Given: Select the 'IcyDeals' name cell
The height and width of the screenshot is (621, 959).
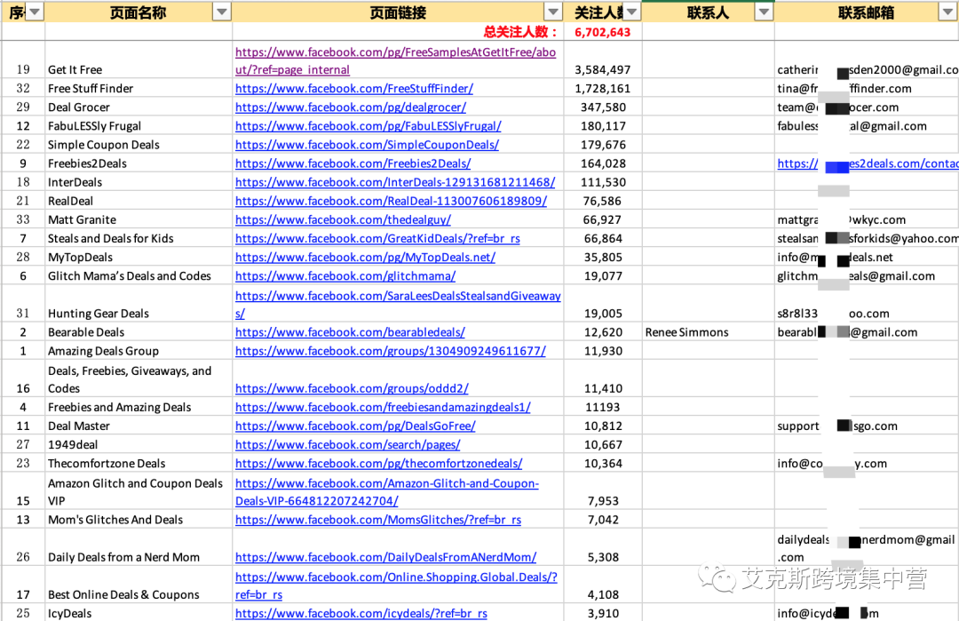Looking at the screenshot, I should tap(139, 613).
